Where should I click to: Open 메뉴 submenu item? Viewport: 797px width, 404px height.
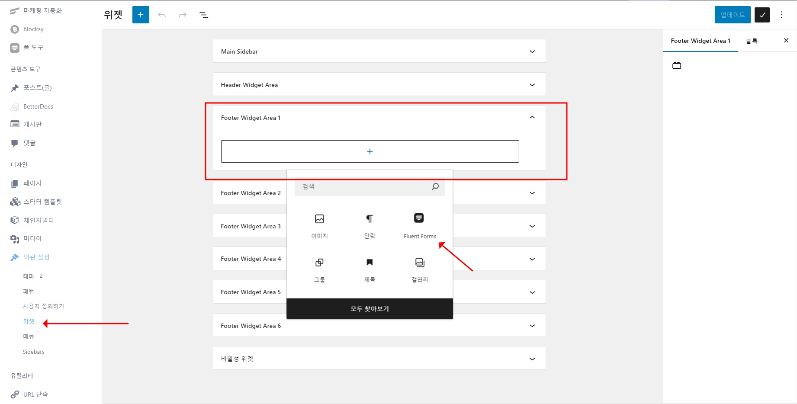(29, 337)
